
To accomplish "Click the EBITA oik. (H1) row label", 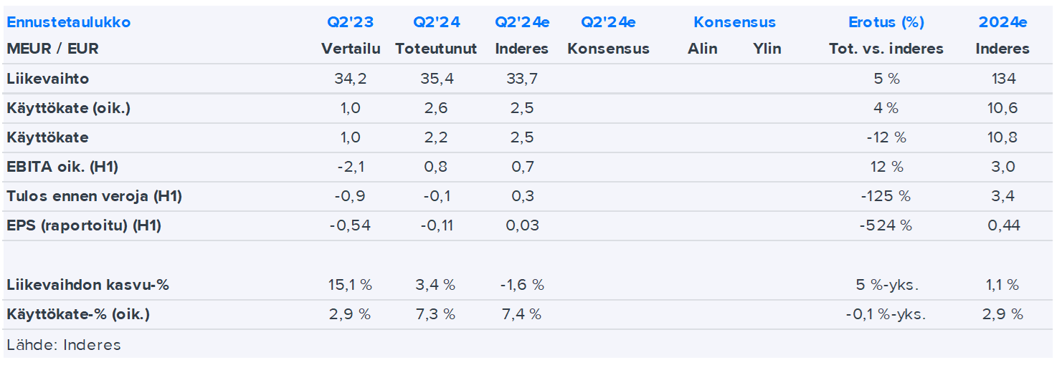I will (x=62, y=167).
